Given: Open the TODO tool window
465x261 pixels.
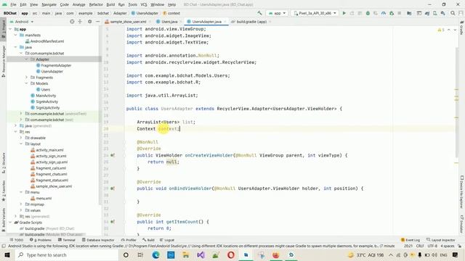Looking at the screenshot, I should coord(17,240).
